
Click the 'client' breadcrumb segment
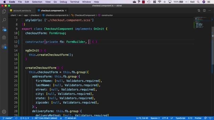pos(13,15)
